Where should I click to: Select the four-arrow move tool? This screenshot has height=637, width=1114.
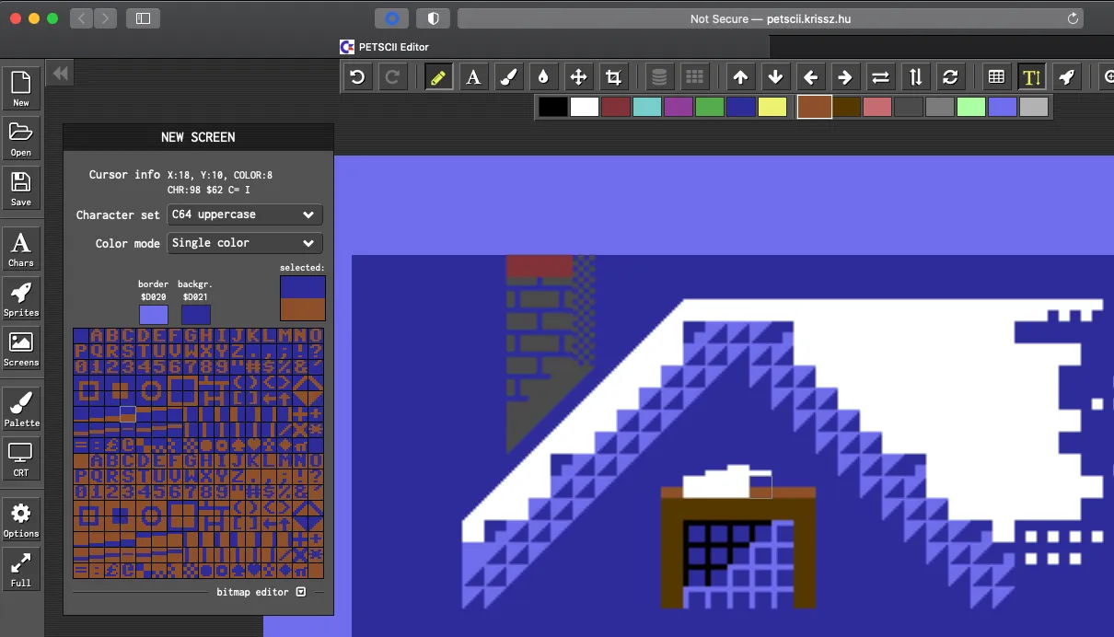click(x=578, y=77)
